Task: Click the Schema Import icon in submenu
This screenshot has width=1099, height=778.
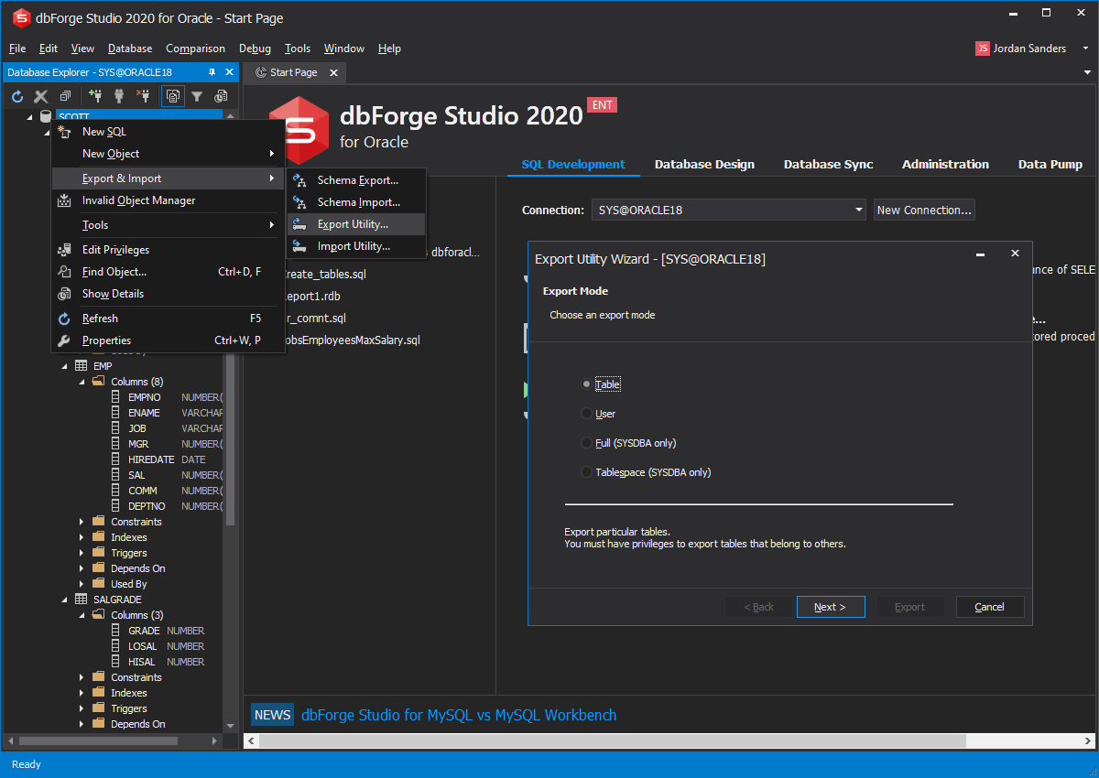Action: pos(299,202)
